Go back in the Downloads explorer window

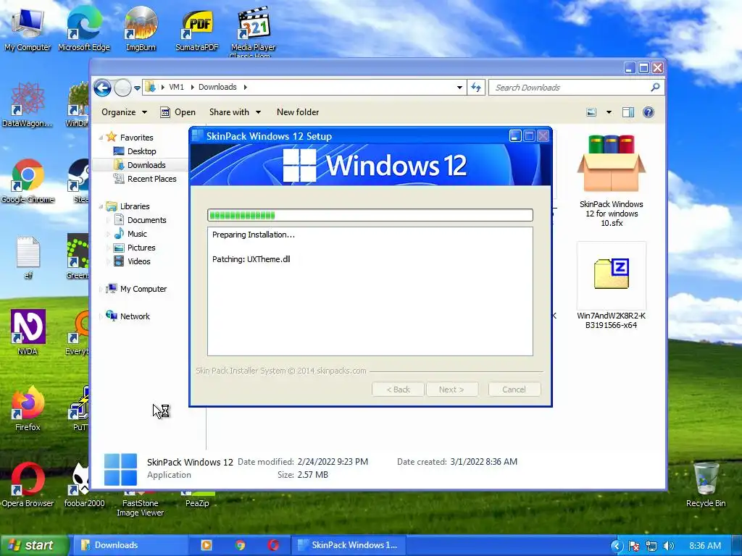(x=102, y=88)
